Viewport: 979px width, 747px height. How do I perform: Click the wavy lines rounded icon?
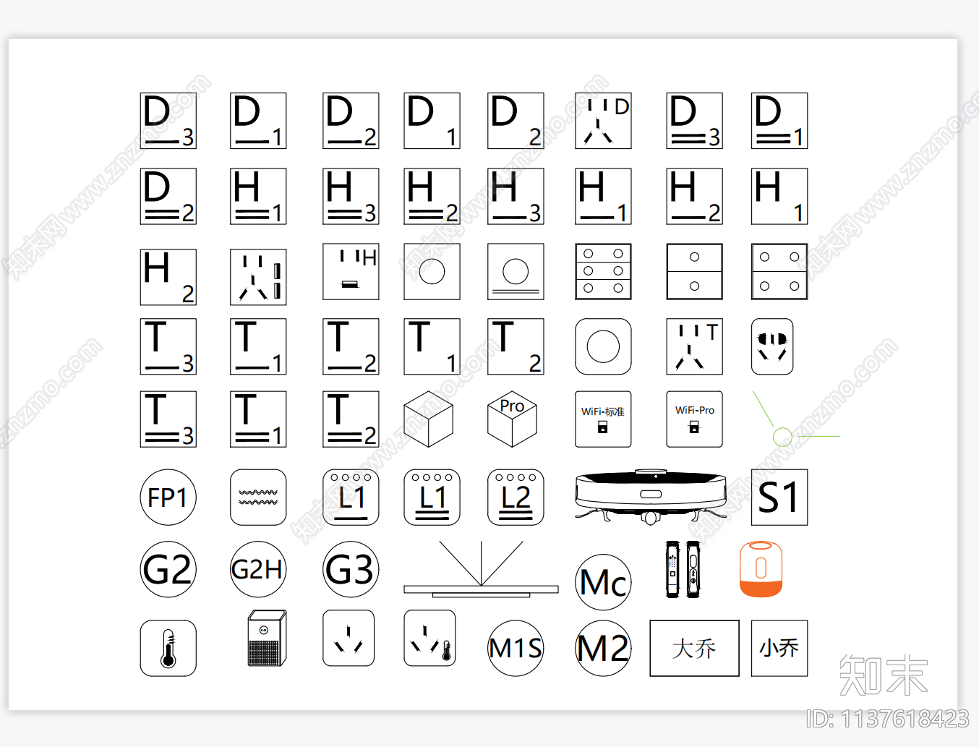pos(258,498)
